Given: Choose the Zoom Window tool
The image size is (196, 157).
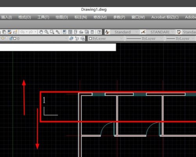Looking at the screenshot, I should (52, 32).
